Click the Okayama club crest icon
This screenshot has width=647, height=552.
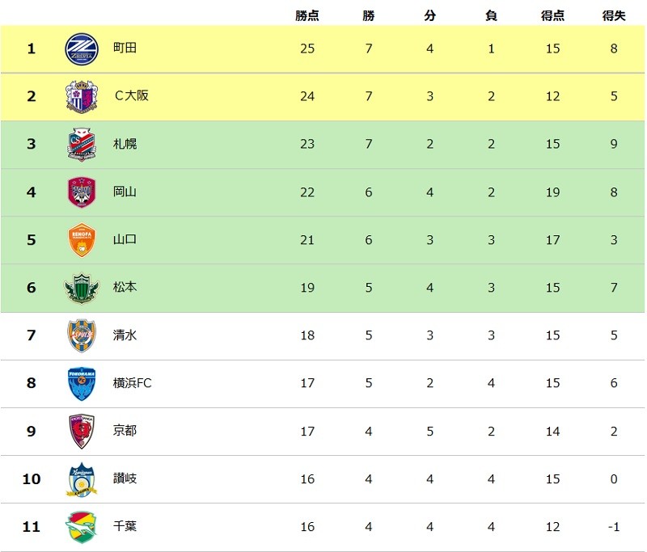pos(81,192)
